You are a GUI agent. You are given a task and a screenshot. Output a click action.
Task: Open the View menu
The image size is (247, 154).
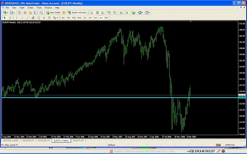click(14, 7)
